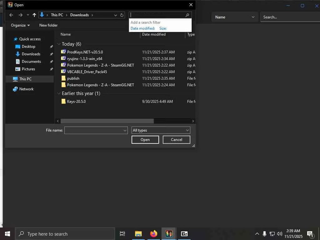Click the taskbar search box

click(x=65, y=234)
